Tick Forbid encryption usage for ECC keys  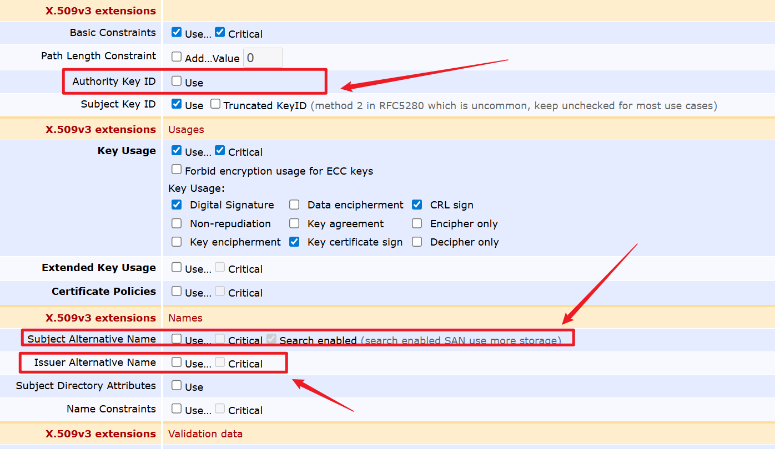[x=177, y=169]
